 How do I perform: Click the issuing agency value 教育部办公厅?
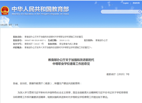tap(101, 40)
